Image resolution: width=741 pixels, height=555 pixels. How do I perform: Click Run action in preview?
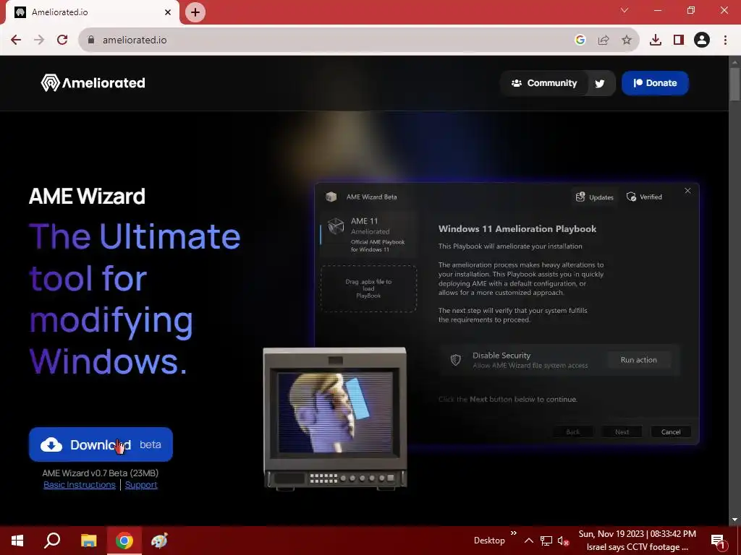coord(638,360)
